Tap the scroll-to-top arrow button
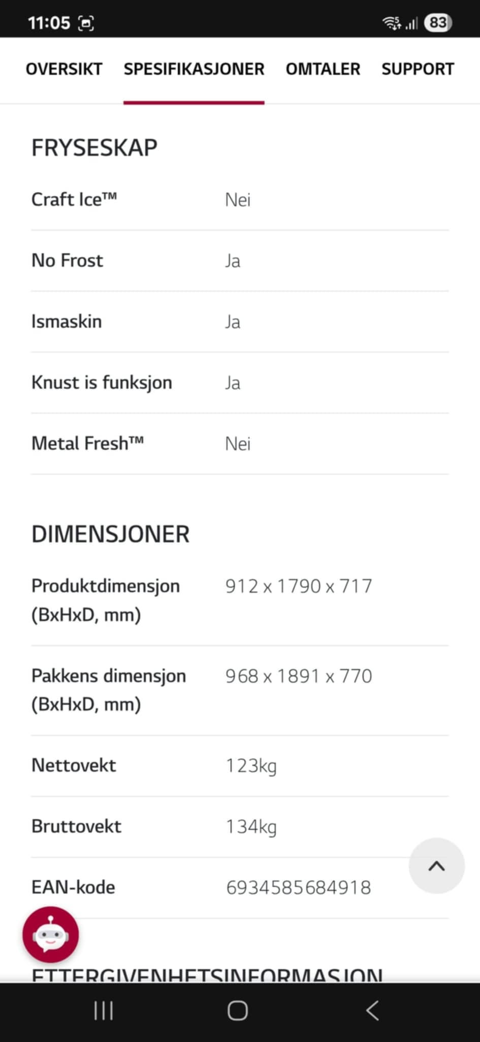 coord(436,865)
